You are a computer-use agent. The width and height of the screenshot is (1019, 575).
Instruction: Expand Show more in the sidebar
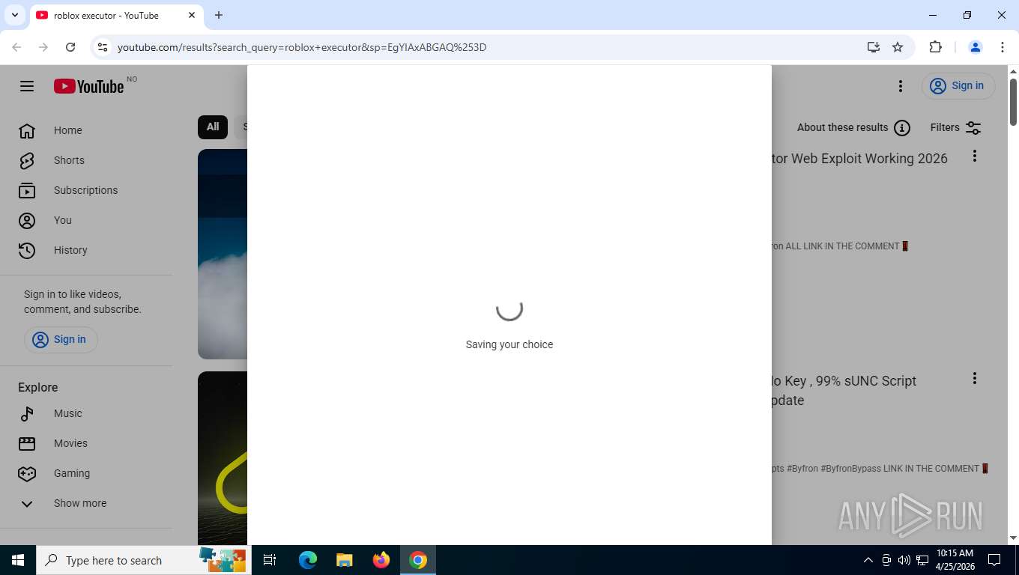point(85,503)
